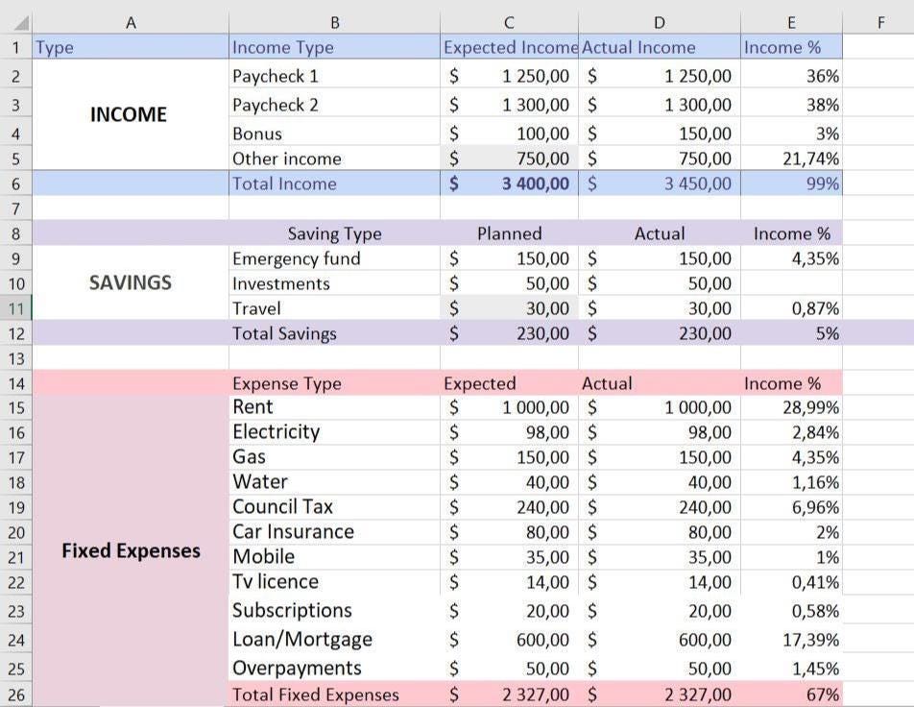The image size is (914, 707).
Task: Click the 99% income percent cell
Action: tap(791, 183)
